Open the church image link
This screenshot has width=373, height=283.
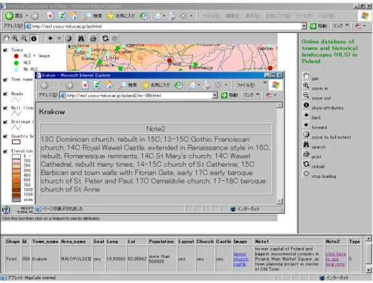click(x=241, y=259)
